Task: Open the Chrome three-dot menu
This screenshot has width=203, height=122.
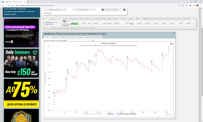Action: 201,5
